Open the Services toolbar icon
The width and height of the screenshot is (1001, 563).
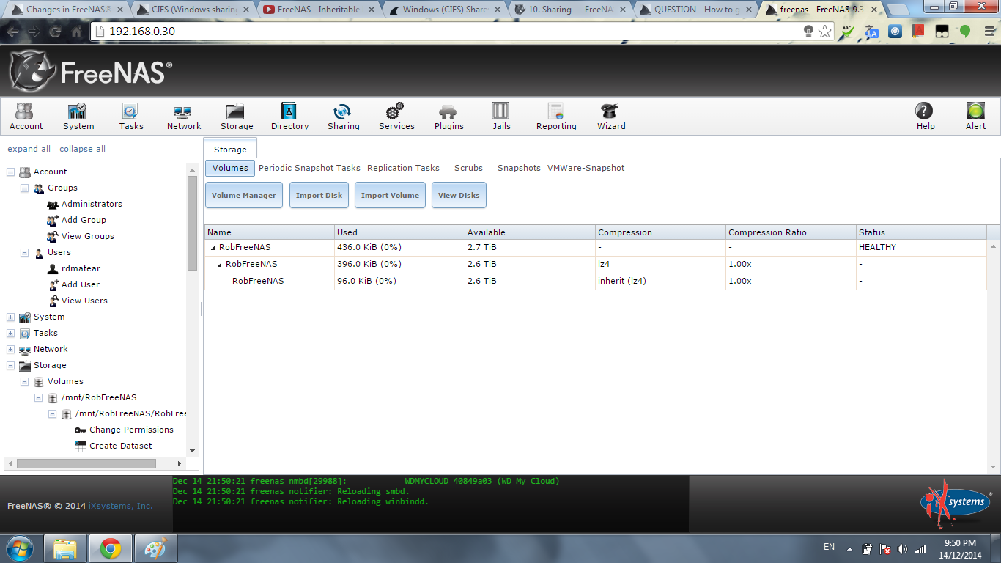tap(396, 117)
